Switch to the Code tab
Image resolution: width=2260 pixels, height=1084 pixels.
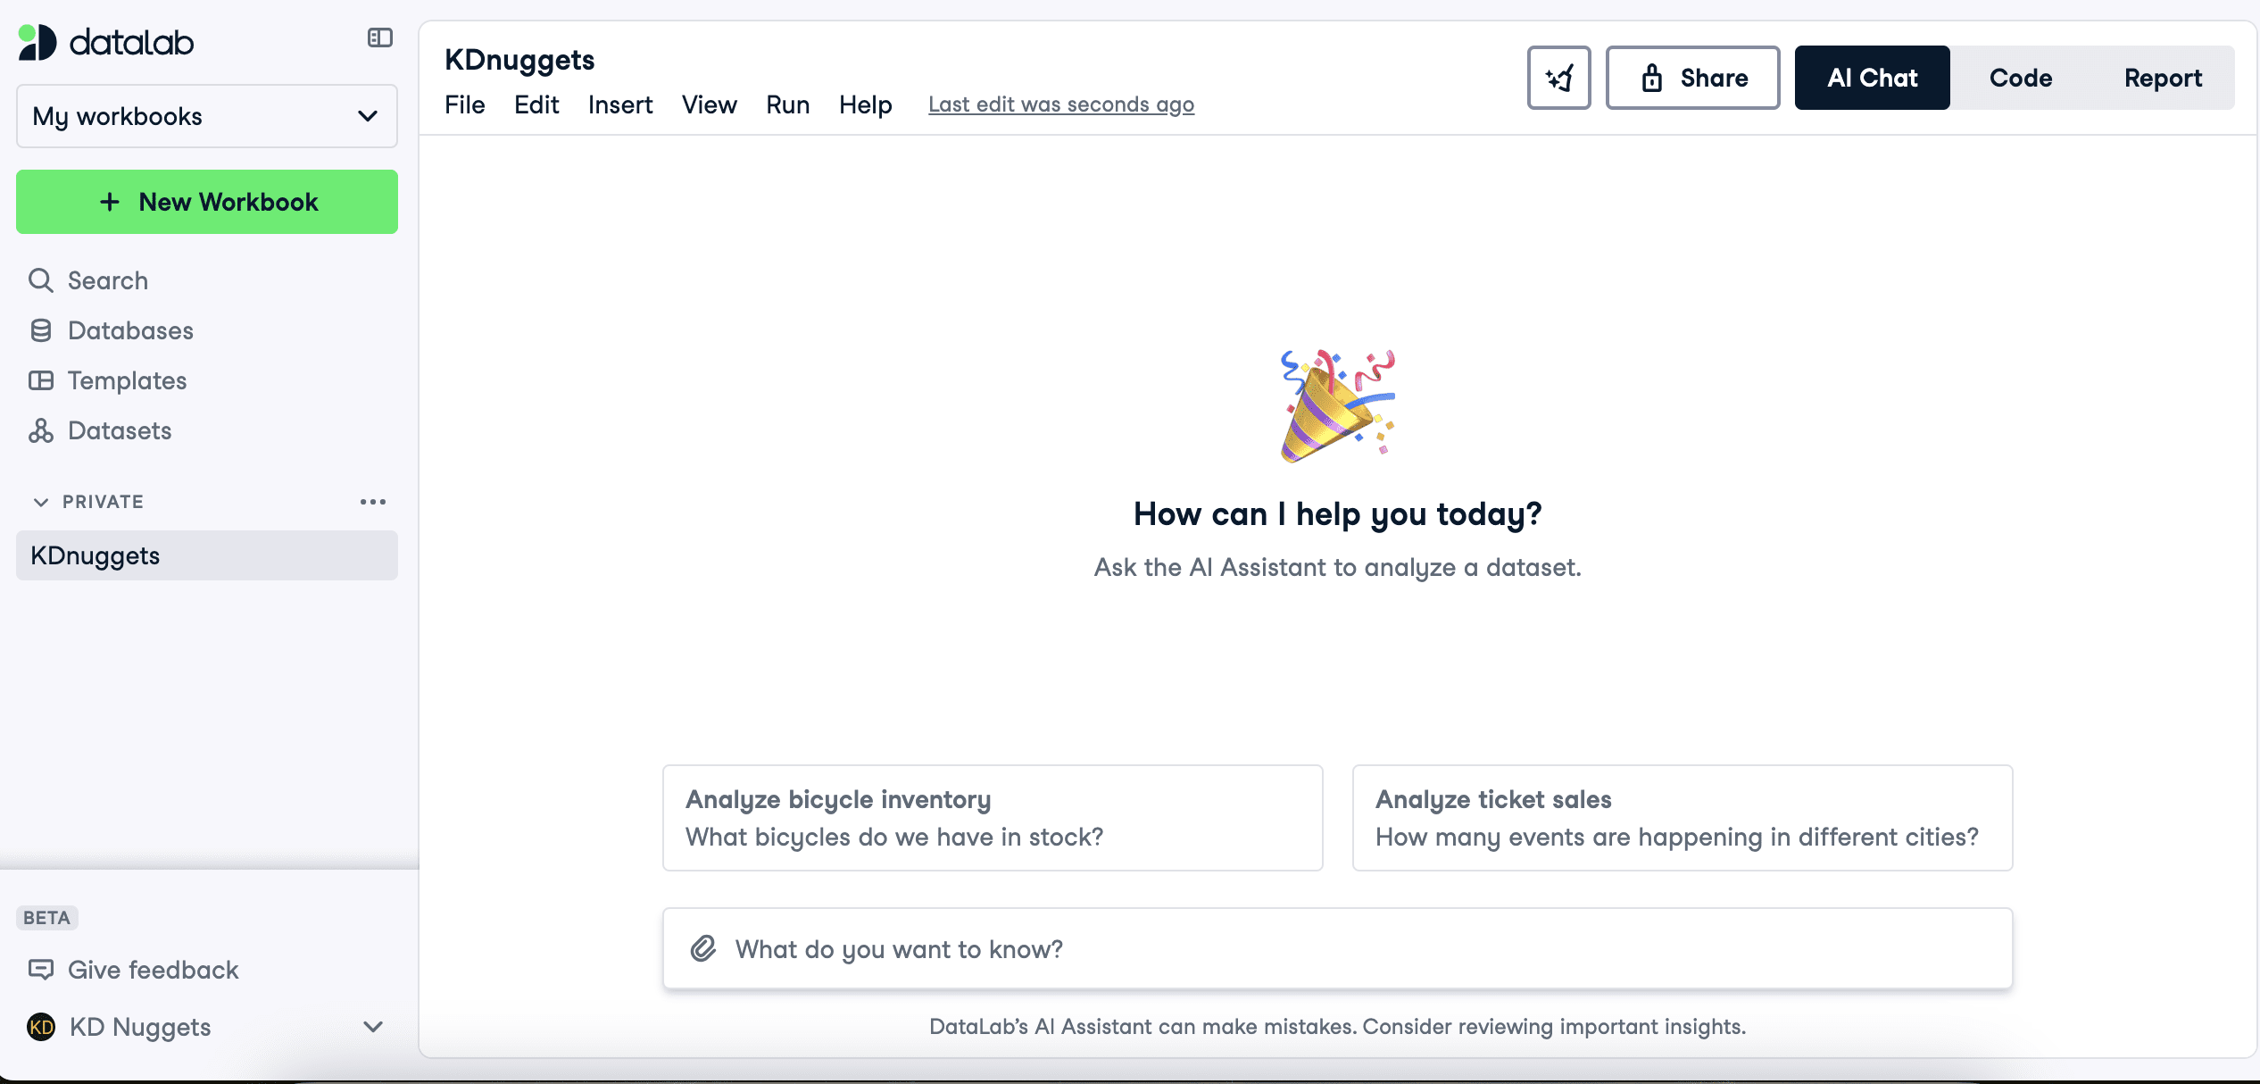2021,77
